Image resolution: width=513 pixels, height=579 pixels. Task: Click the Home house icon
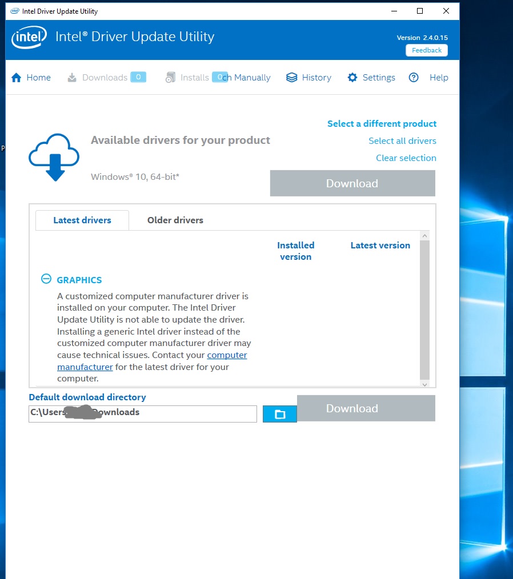click(16, 78)
